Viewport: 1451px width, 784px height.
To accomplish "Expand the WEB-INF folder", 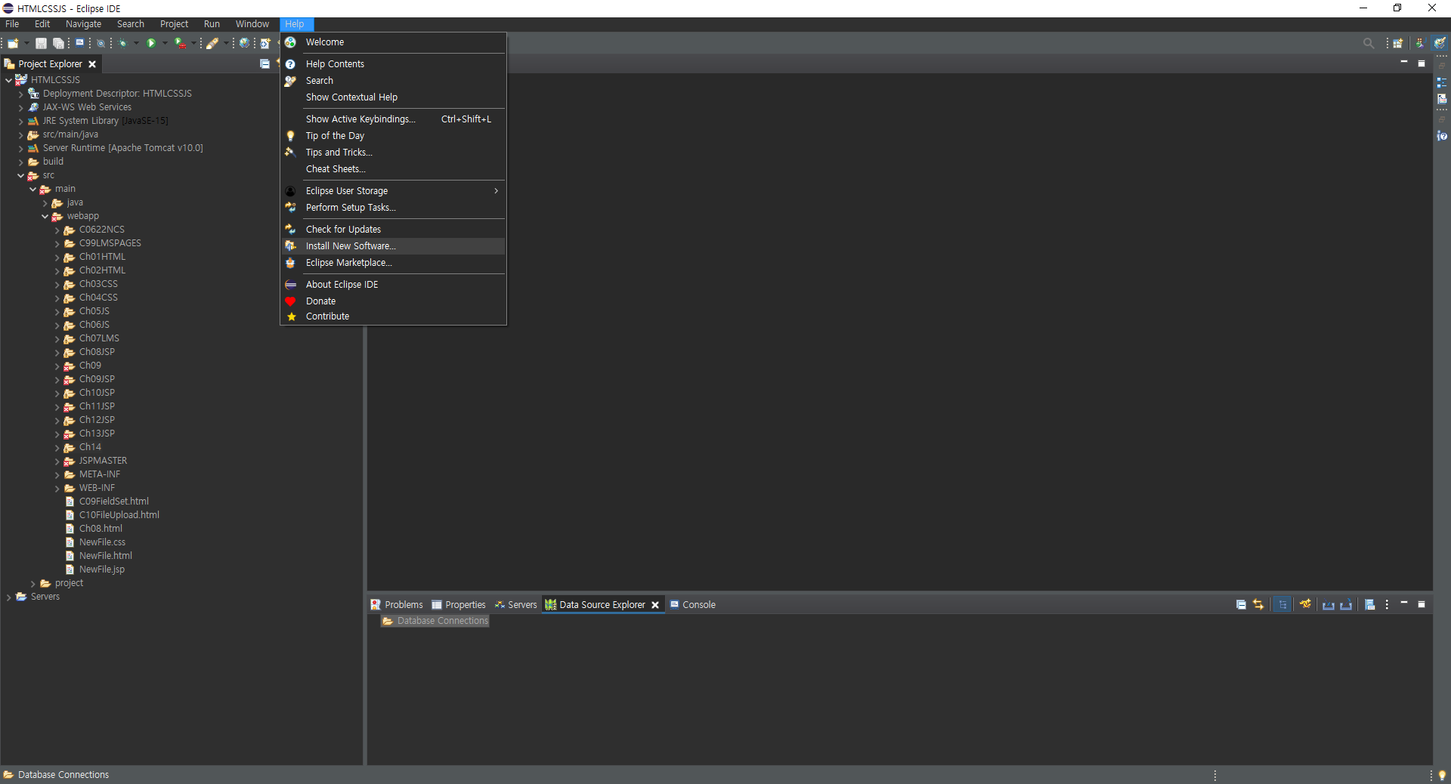I will [57, 488].
